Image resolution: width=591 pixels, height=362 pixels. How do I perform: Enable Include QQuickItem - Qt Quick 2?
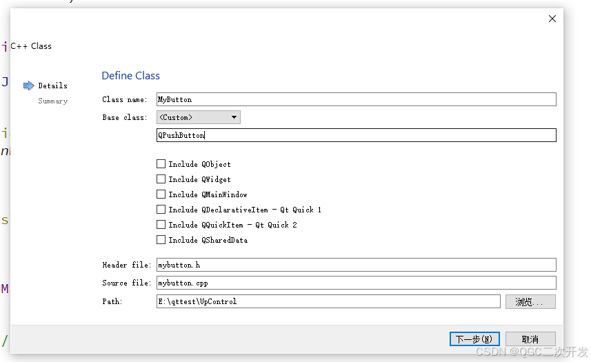[161, 225]
